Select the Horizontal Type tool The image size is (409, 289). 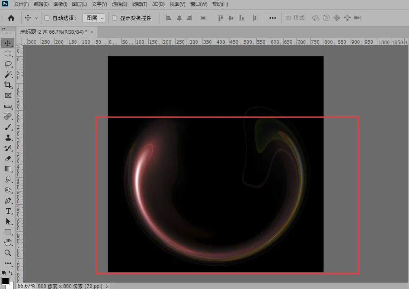coord(8,211)
